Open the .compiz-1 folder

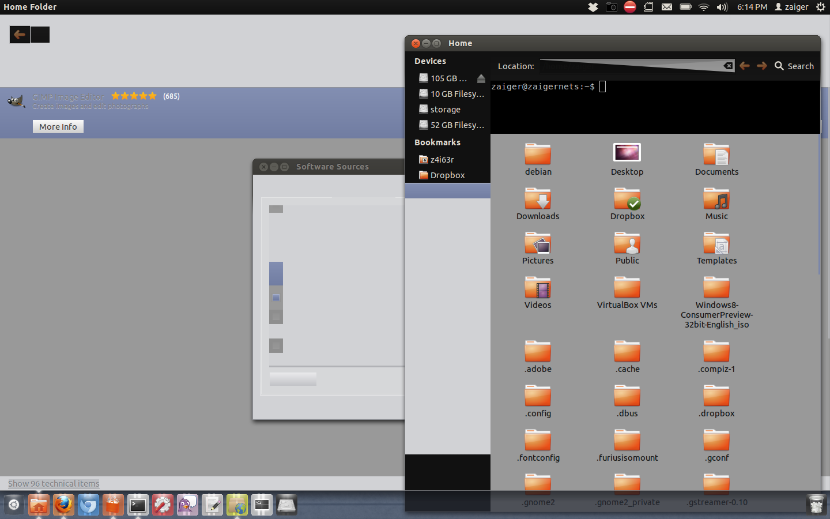716,357
